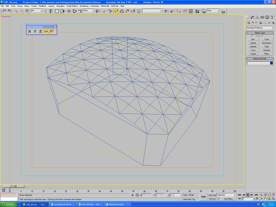Open the Modifiers menu
The height and width of the screenshot is (207, 276).
tap(43, 6)
